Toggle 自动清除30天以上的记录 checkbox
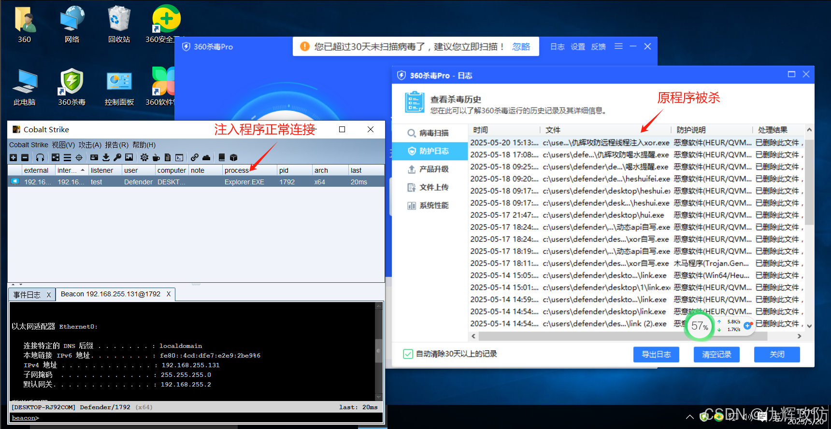 [408, 354]
